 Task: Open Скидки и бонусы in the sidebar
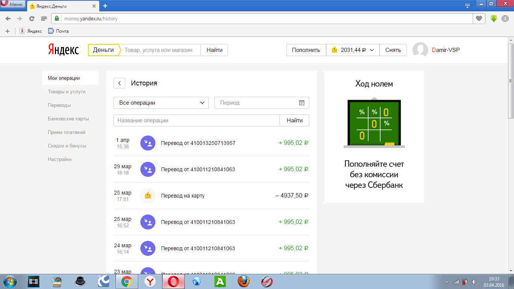[x=67, y=146]
